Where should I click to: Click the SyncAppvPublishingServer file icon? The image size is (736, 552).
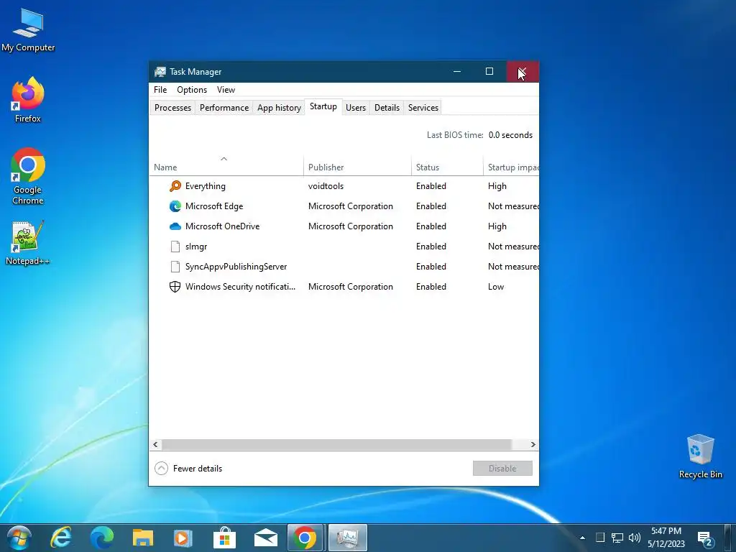[175, 267]
